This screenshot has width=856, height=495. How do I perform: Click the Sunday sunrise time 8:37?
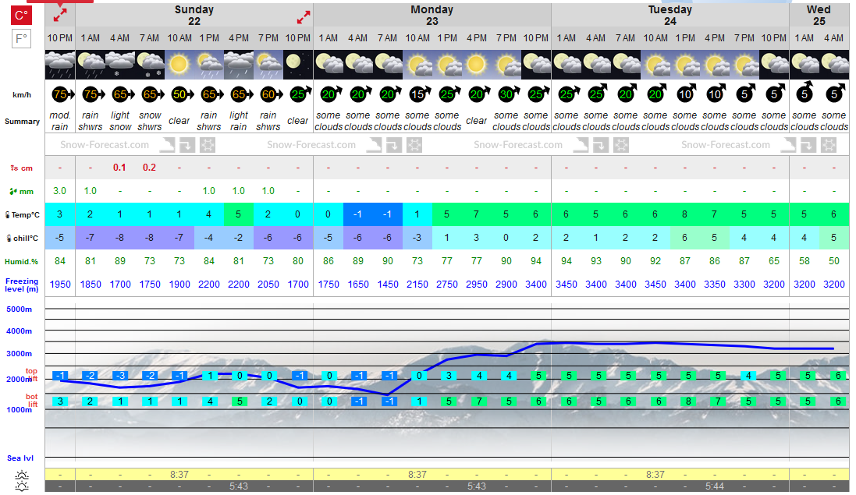tap(179, 474)
